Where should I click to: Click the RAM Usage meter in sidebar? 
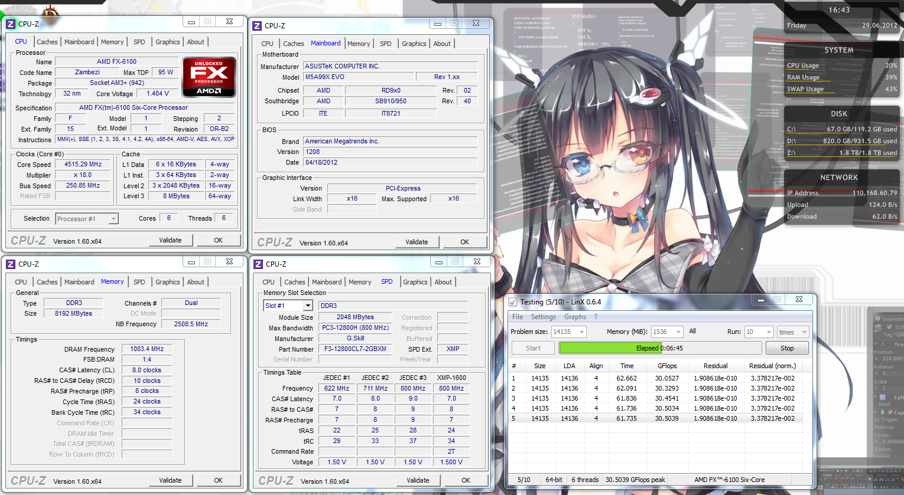point(842,77)
